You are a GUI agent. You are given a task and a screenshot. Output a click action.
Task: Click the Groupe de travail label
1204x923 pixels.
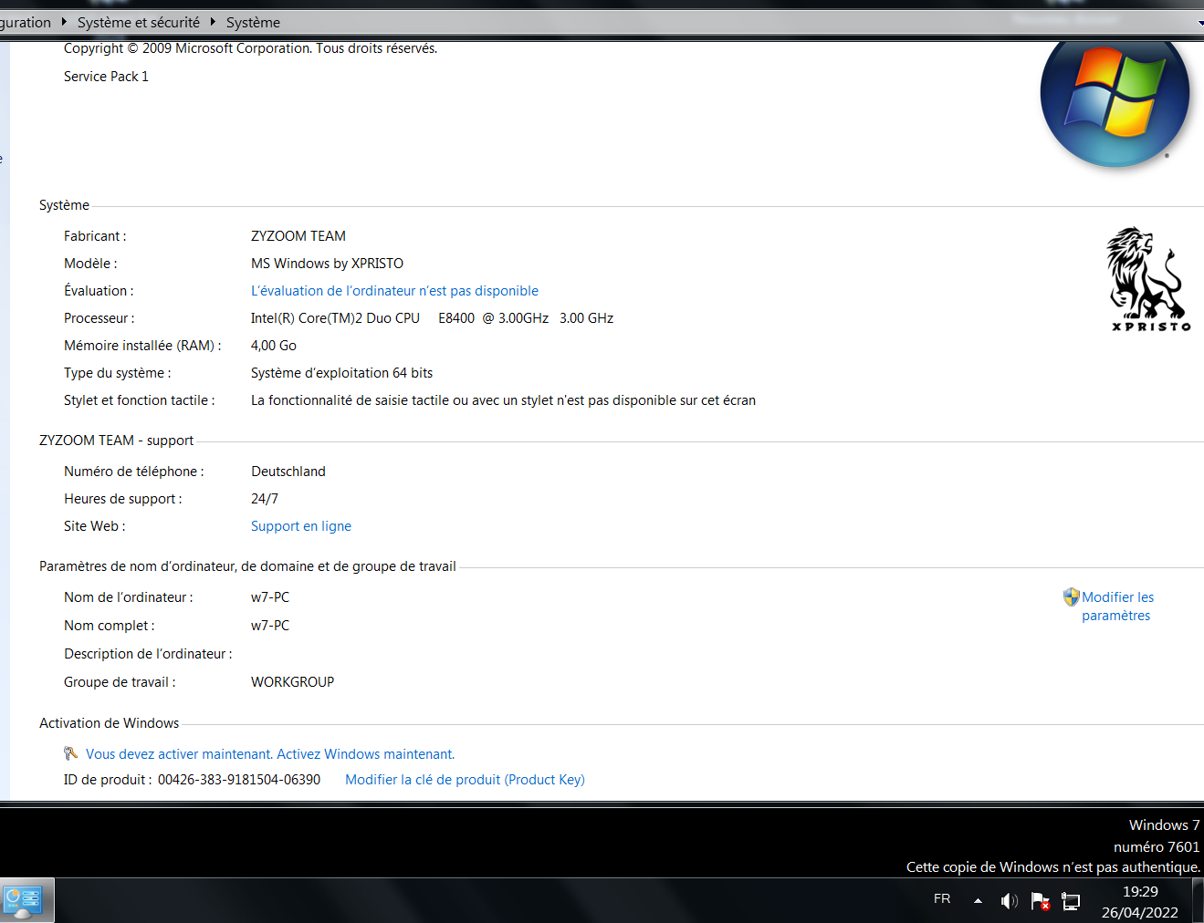tap(120, 682)
